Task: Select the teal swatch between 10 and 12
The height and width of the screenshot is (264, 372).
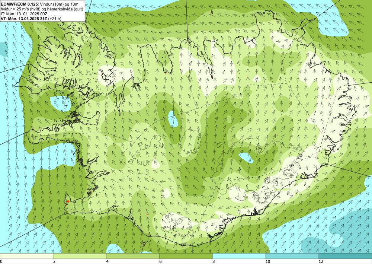Action: (292, 256)
